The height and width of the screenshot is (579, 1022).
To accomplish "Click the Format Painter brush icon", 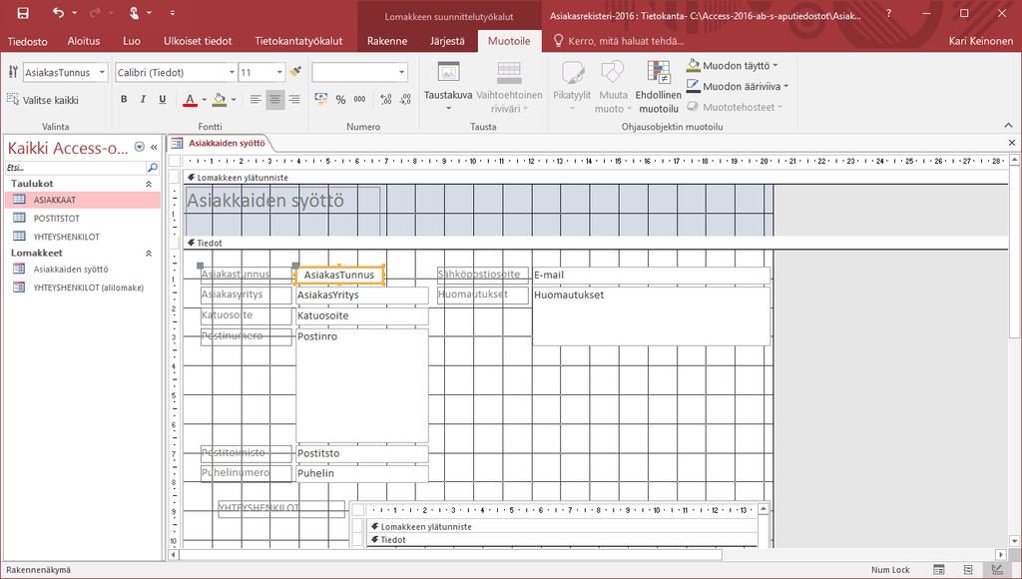I will (295, 72).
